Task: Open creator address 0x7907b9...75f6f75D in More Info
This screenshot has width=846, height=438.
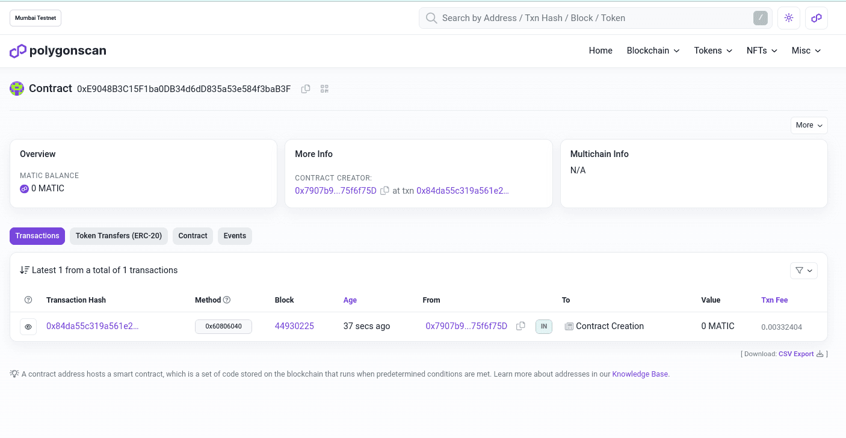Action: (x=336, y=191)
